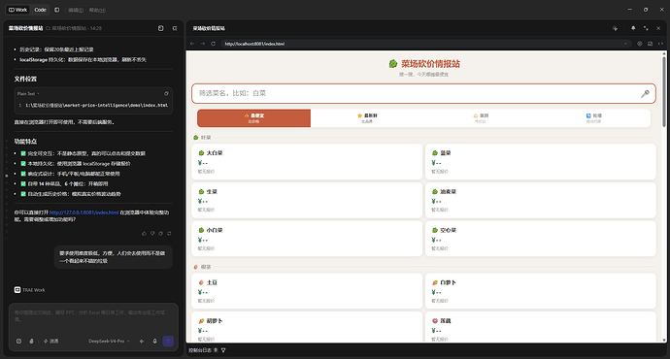
Task: Switch to Code mode toggle
Action: (x=40, y=10)
